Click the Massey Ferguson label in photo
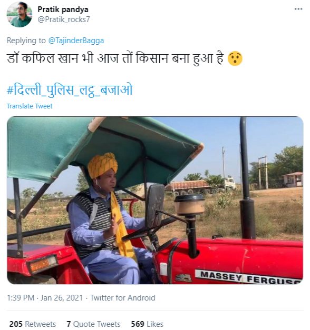The height and width of the screenshot is (330, 310). click(249, 277)
